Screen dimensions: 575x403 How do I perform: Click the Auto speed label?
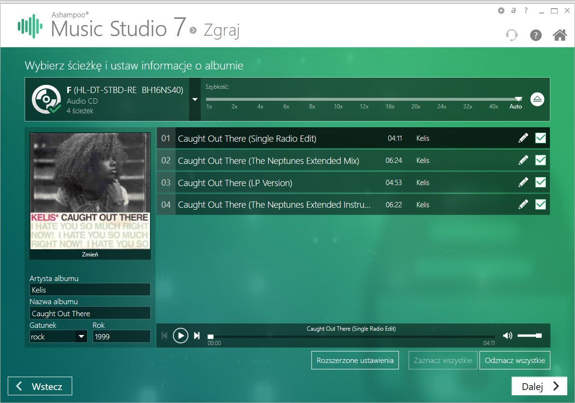[516, 107]
